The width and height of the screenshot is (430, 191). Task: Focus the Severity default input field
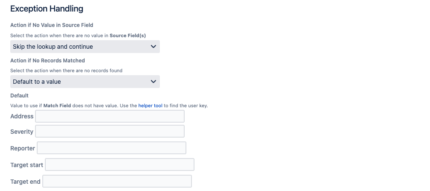pos(110,132)
